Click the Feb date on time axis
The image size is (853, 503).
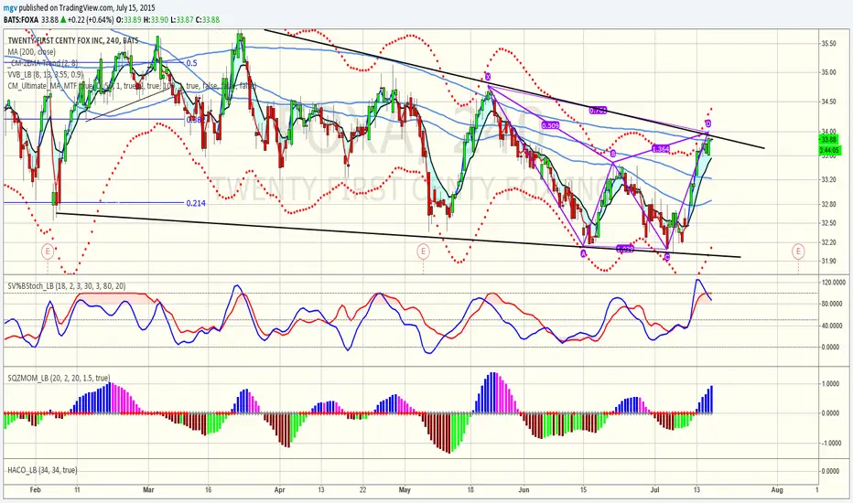[36, 490]
